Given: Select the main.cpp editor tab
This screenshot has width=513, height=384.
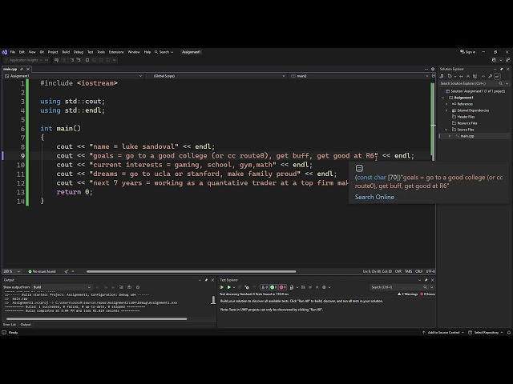Looking at the screenshot, I should tap(10, 70).
